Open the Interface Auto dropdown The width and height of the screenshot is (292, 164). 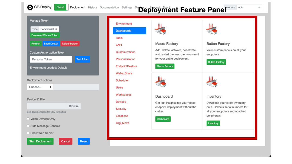tap(249, 8)
